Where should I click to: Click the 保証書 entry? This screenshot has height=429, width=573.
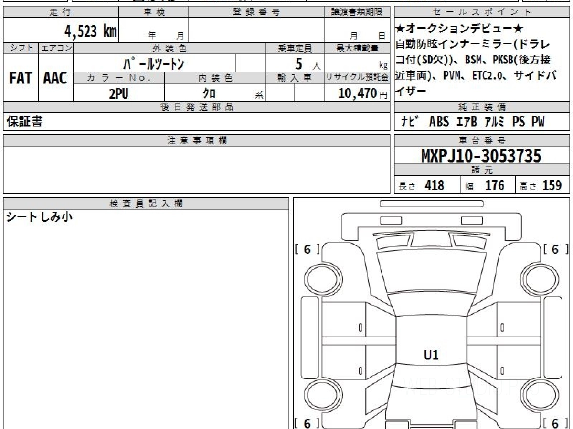tap(24, 122)
